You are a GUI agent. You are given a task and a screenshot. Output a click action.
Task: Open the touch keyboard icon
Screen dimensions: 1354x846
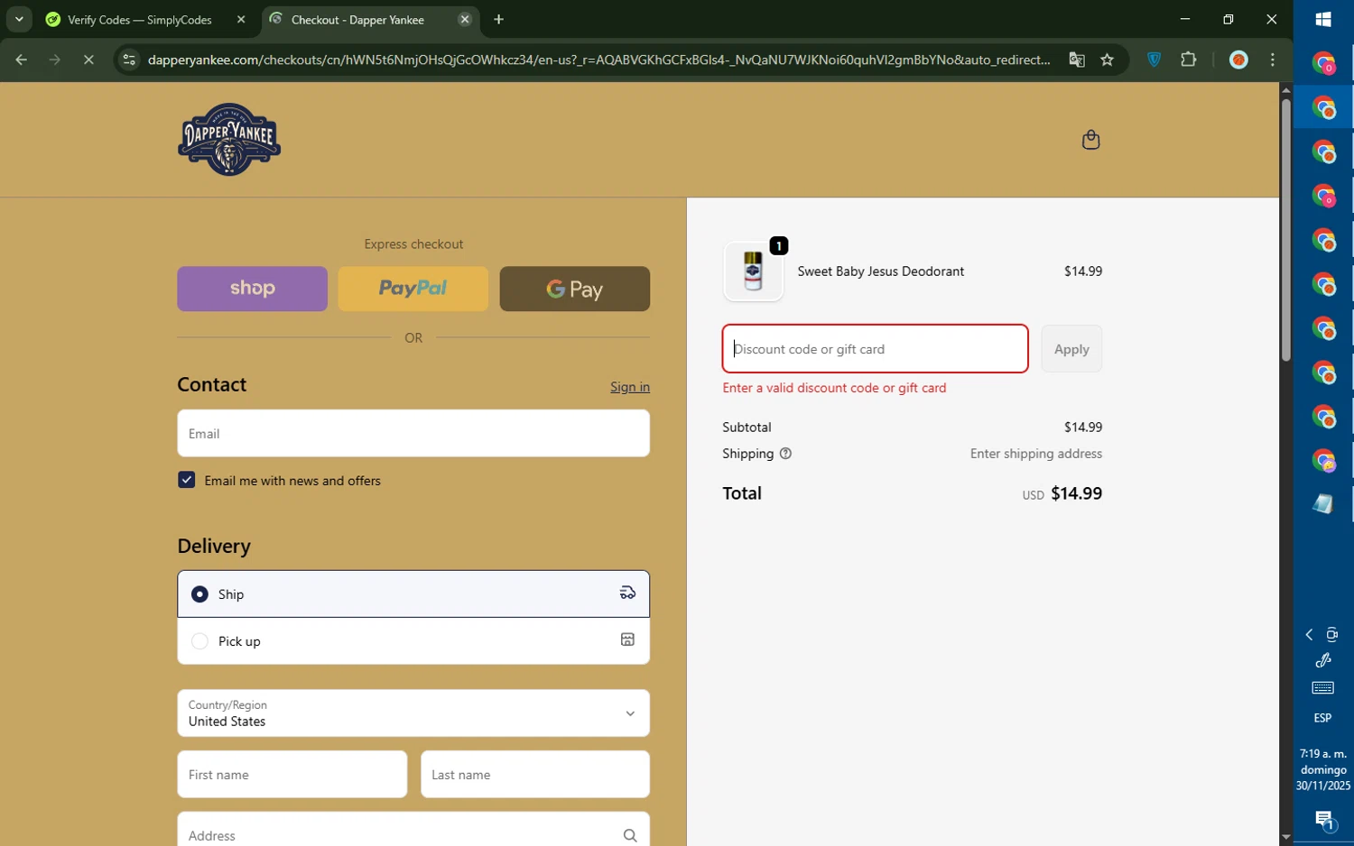pos(1322,688)
